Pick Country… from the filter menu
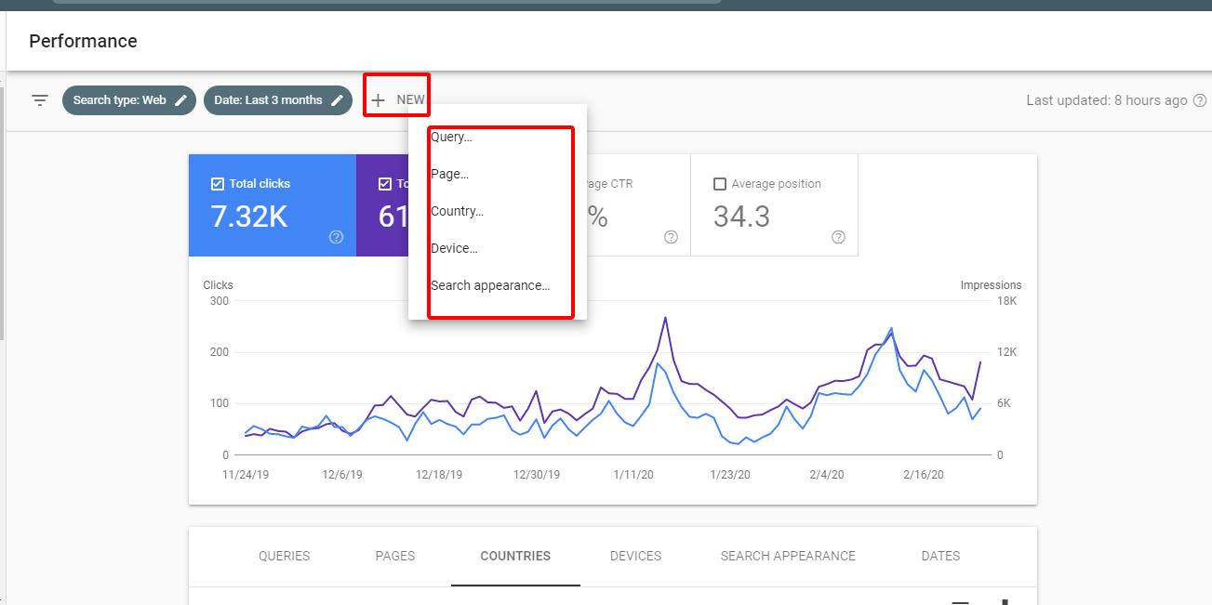This screenshot has width=1212, height=605. tap(457, 212)
